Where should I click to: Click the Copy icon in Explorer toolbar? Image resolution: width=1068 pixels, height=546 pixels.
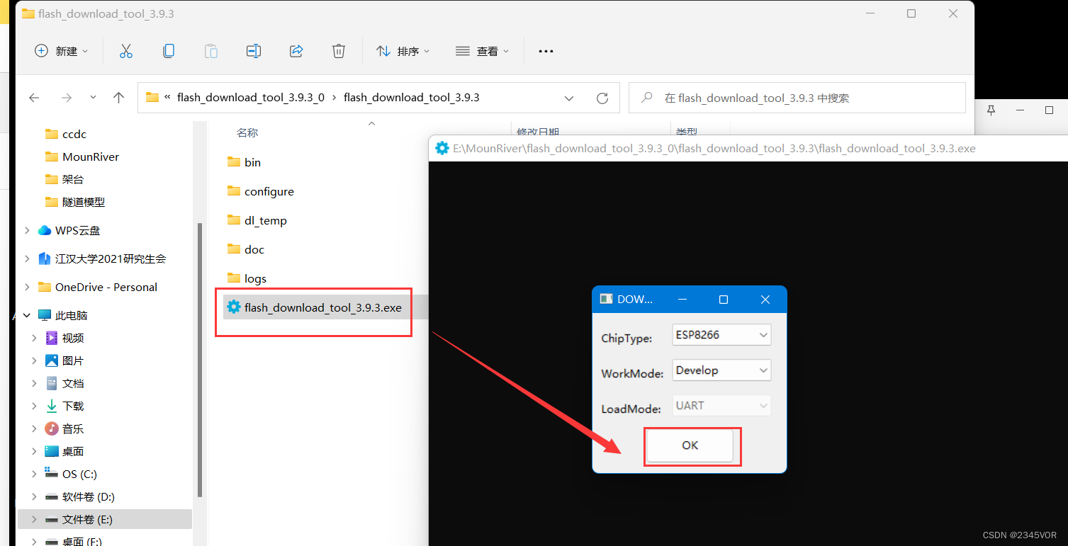(169, 51)
